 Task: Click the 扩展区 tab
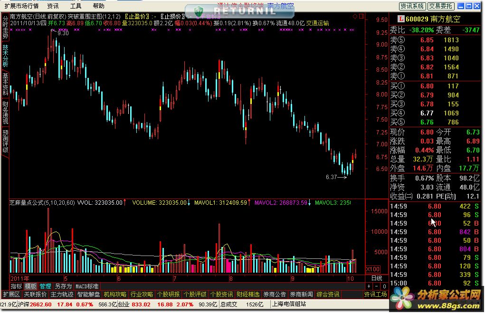click(11, 294)
